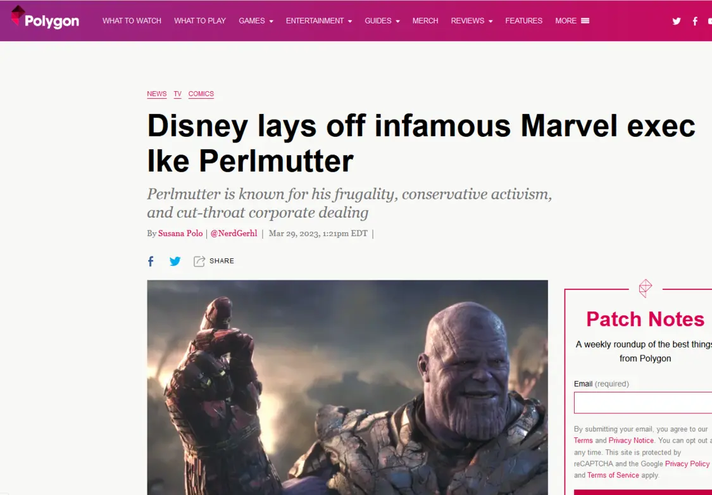The image size is (712, 495).
Task: Expand the GAMES dropdown menu
Action: click(x=256, y=21)
